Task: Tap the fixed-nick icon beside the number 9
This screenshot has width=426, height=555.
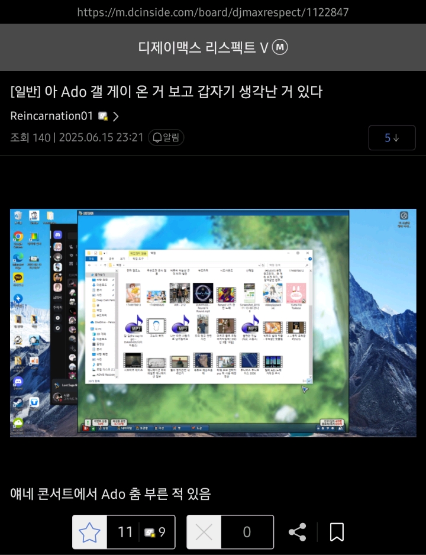Action: (149, 533)
